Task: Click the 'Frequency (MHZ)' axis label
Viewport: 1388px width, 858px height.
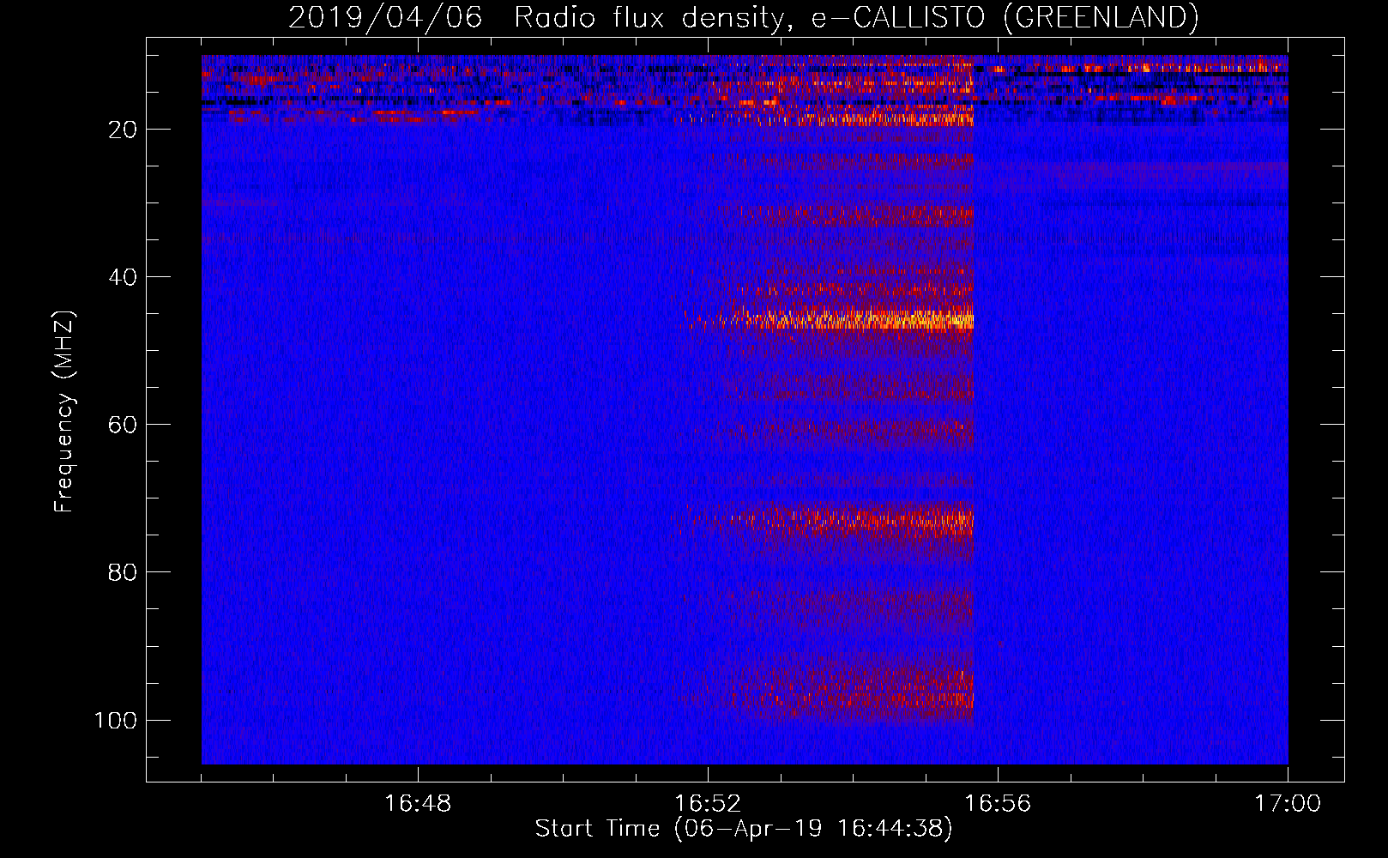Action: point(64,412)
